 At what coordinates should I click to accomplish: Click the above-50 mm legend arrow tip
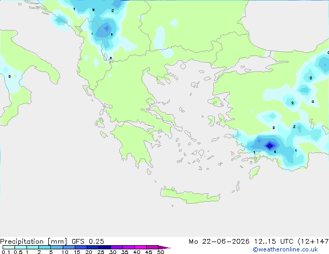point(164,247)
